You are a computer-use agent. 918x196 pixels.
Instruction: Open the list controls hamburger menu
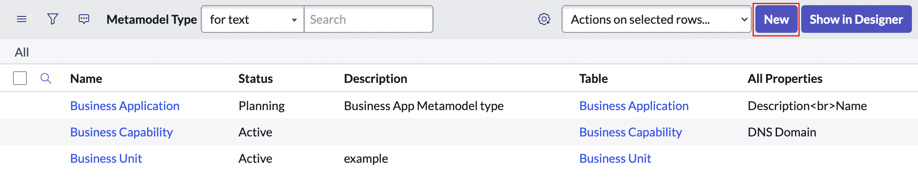(22, 19)
